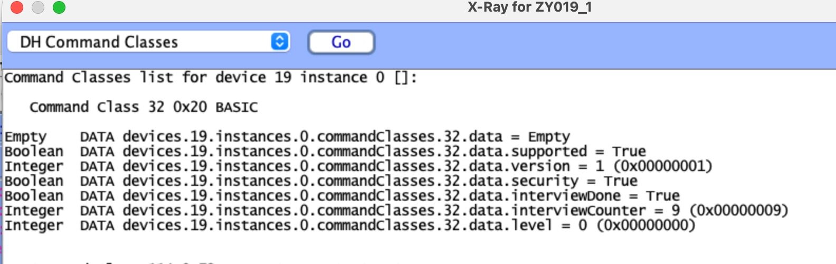Click the blue chevron arrows on combo box
The width and height of the screenshot is (836, 264).
280,42
